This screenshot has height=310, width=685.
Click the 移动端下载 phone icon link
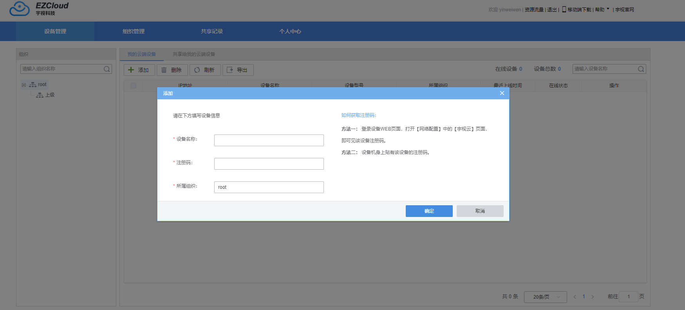(x=577, y=9)
